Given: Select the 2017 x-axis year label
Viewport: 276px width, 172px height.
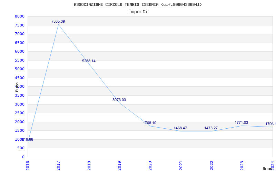Looking at the screenshot, I should click(58, 166).
